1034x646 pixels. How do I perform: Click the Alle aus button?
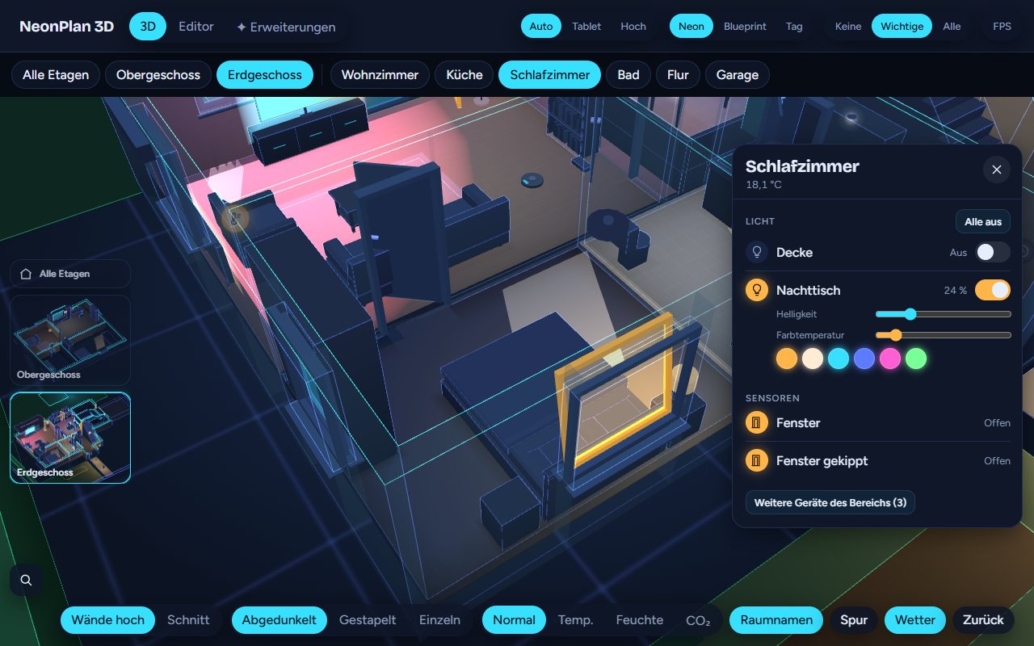983,221
